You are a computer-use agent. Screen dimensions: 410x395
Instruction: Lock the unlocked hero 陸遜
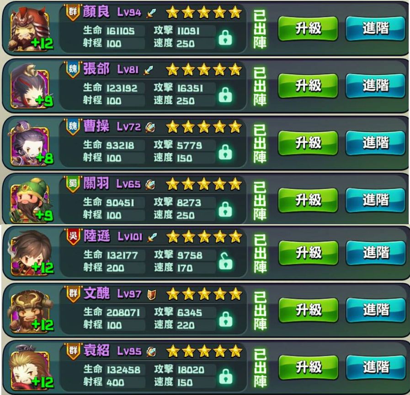coord(225,261)
